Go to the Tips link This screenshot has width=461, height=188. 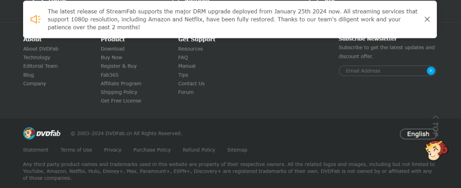pyautogui.click(x=183, y=75)
